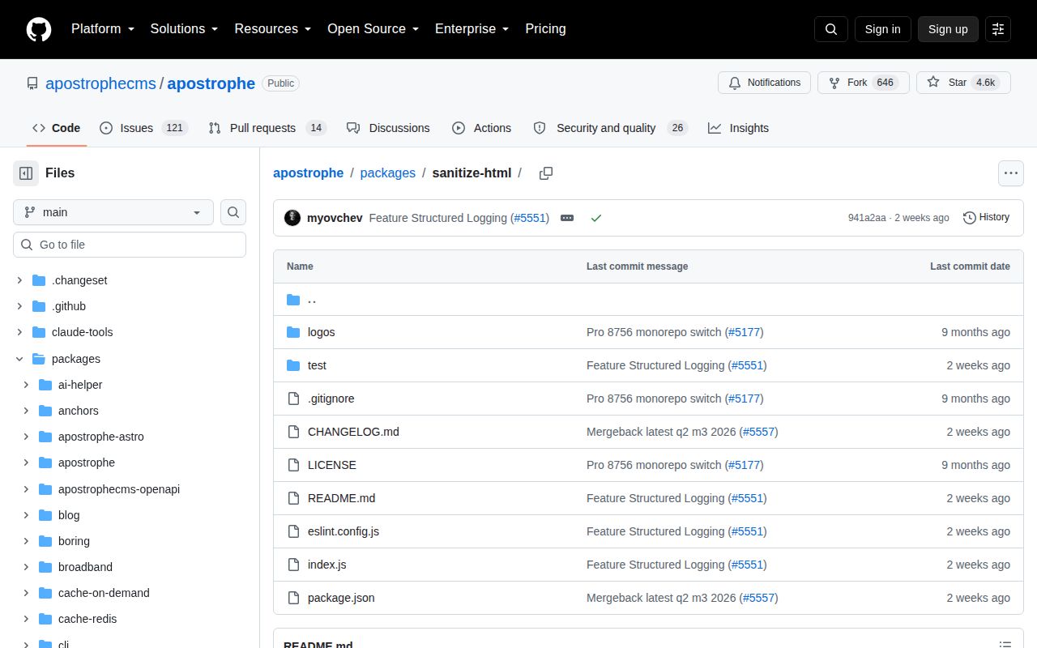
Task: Expand the claude-tools folder
Action: pyautogui.click(x=19, y=332)
